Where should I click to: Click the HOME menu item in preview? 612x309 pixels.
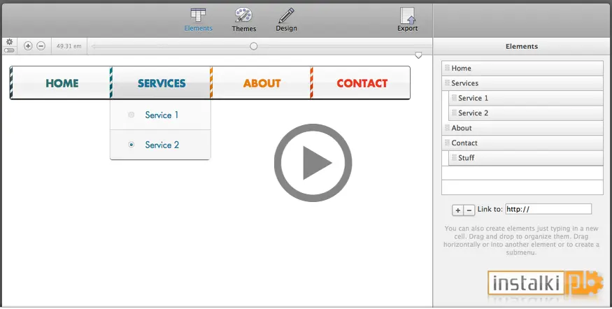(62, 83)
